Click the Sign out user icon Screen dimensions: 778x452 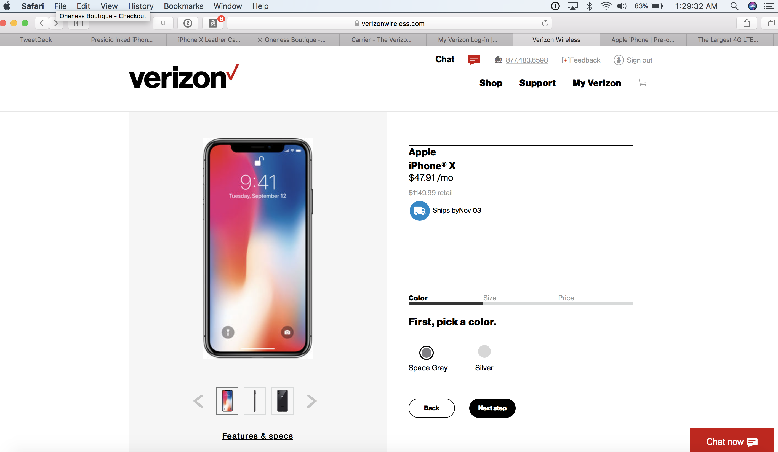click(x=618, y=60)
